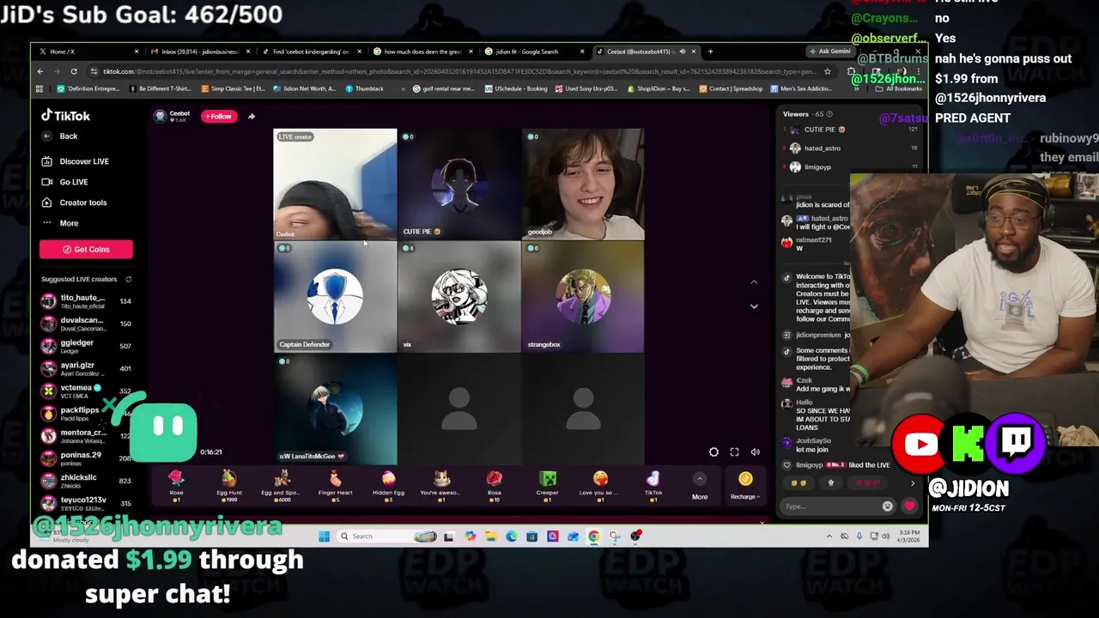Bookmark this page with star icon
This screenshot has height=618, width=1099.
(828, 71)
